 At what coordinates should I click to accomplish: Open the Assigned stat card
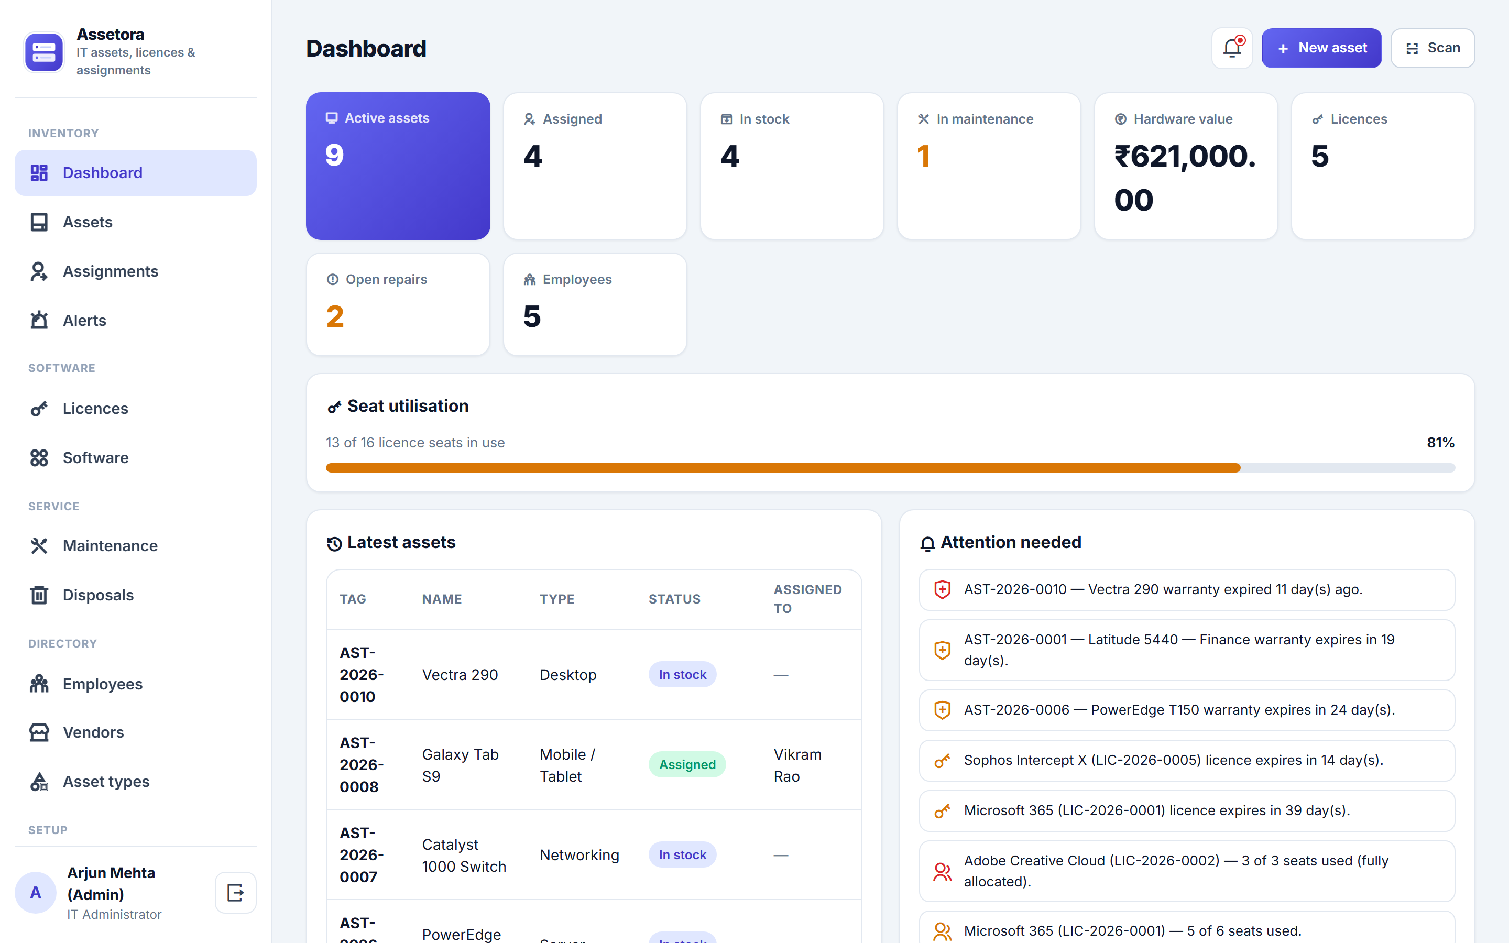click(595, 166)
